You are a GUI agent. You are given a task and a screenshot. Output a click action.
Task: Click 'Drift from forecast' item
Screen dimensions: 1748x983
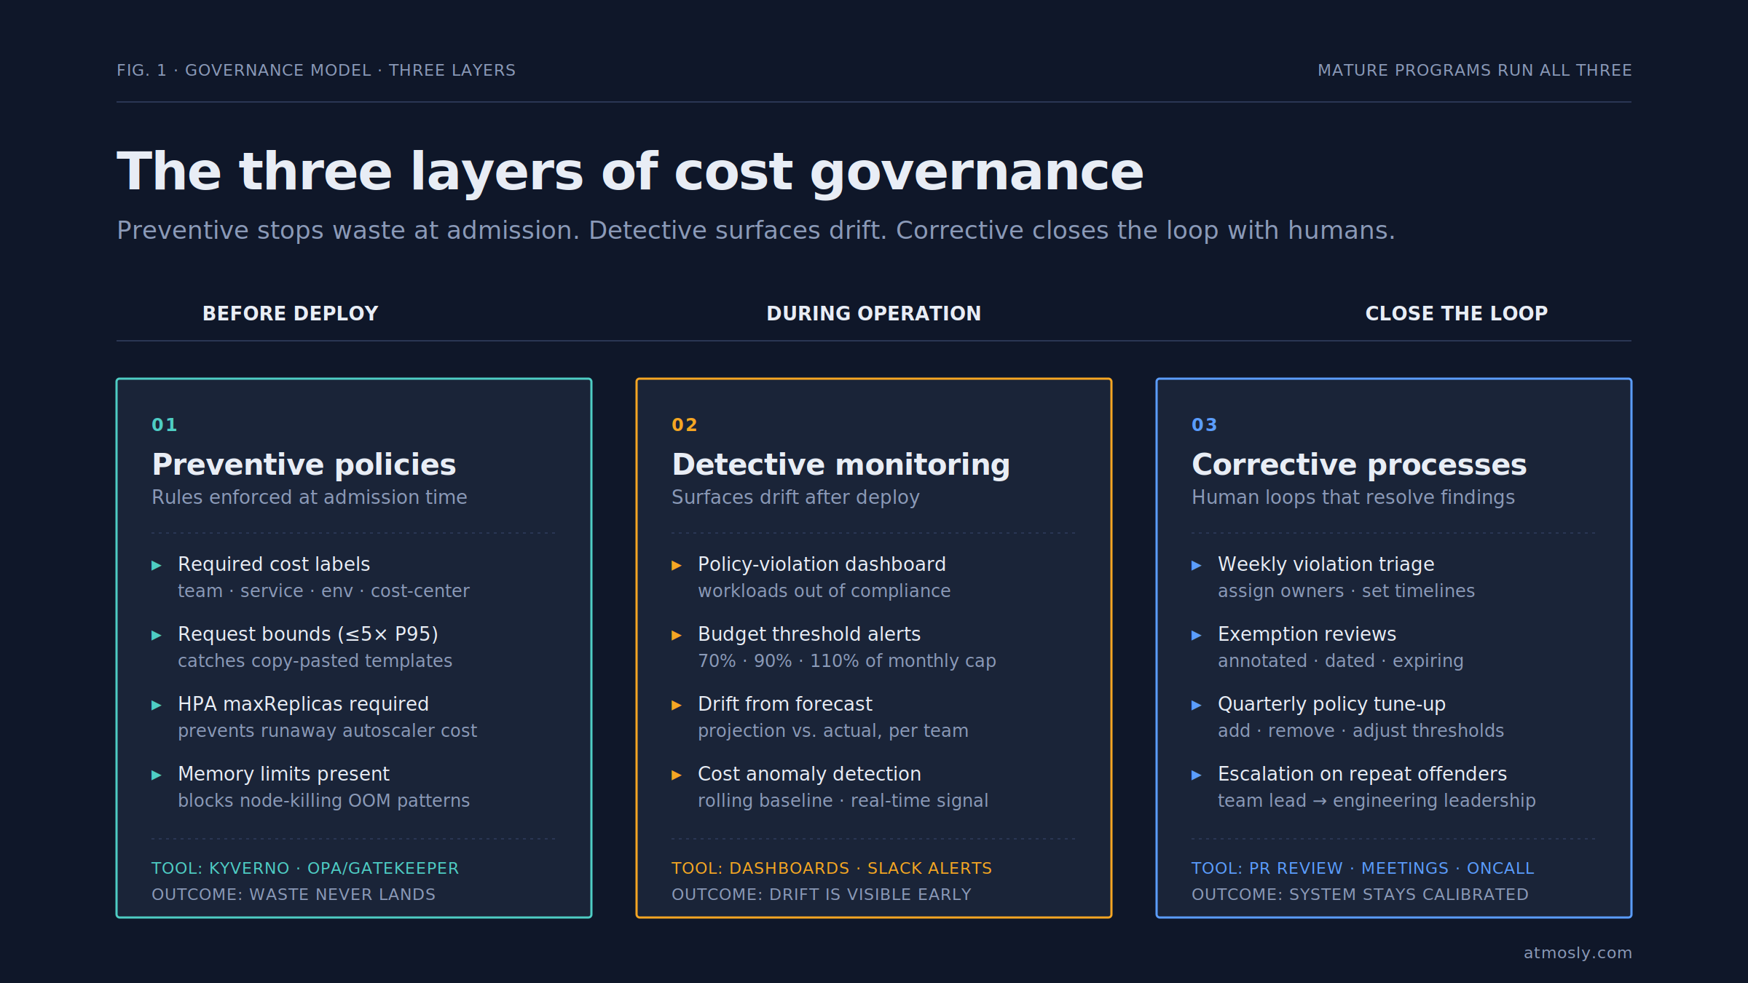(784, 704)
